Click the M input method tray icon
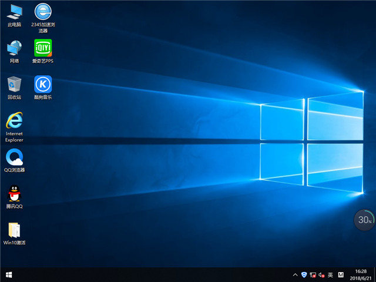376x282 pixels. [x=341, y=275]
